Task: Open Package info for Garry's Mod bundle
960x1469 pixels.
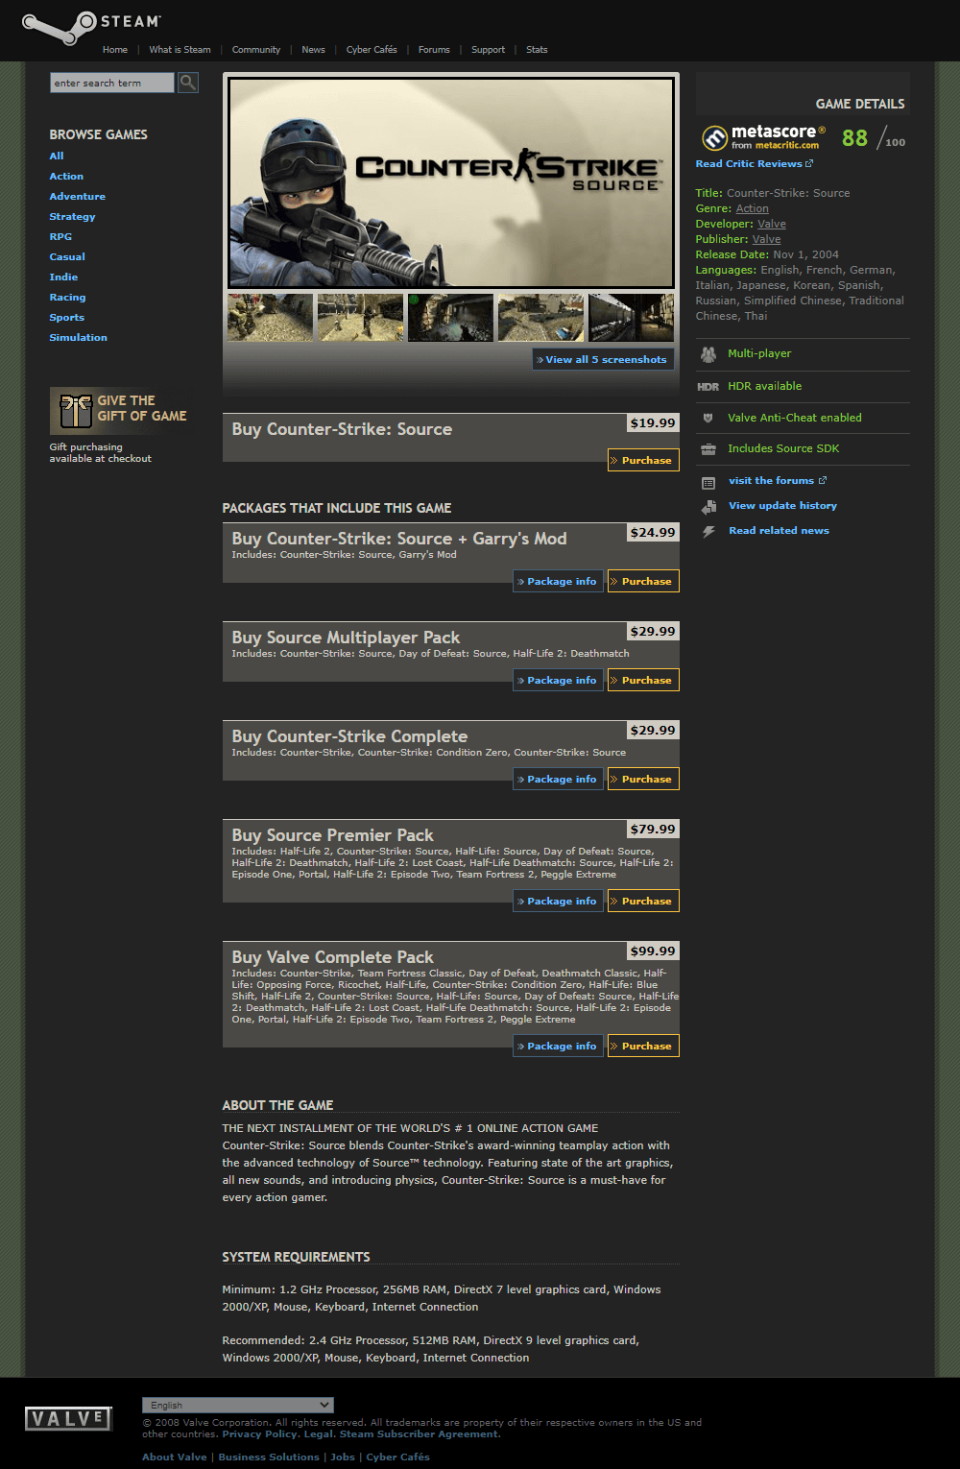Action: pos(558,582)
